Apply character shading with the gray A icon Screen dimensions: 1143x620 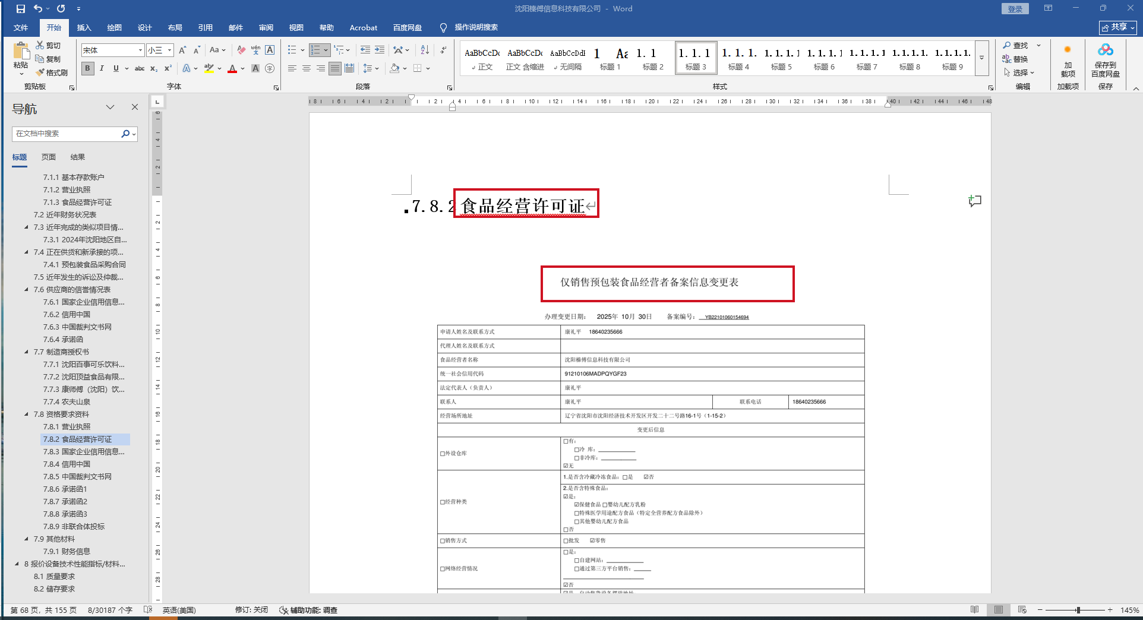coord(255,68)
